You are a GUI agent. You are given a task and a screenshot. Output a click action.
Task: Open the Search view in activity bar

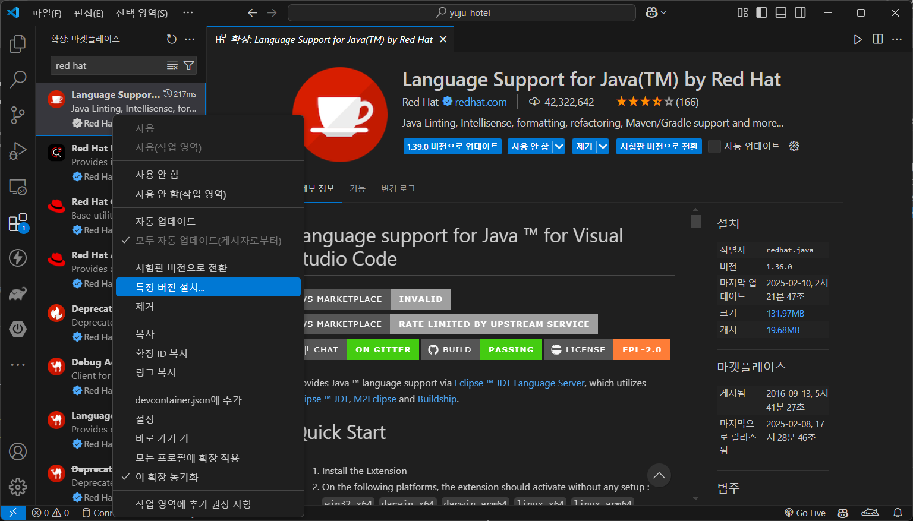click(18, 78)
